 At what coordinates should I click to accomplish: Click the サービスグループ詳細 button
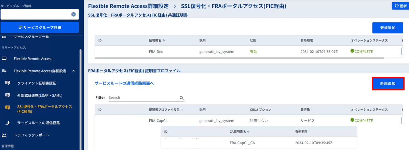tap(40, 27)
